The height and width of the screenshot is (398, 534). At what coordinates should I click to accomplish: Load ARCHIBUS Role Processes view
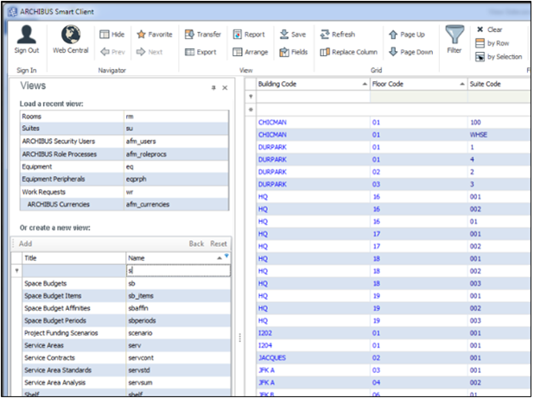coord(124,154)
